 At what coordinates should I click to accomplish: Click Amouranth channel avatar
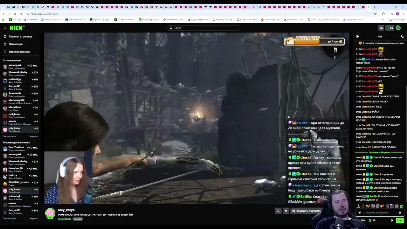click(x=5, y=95)
